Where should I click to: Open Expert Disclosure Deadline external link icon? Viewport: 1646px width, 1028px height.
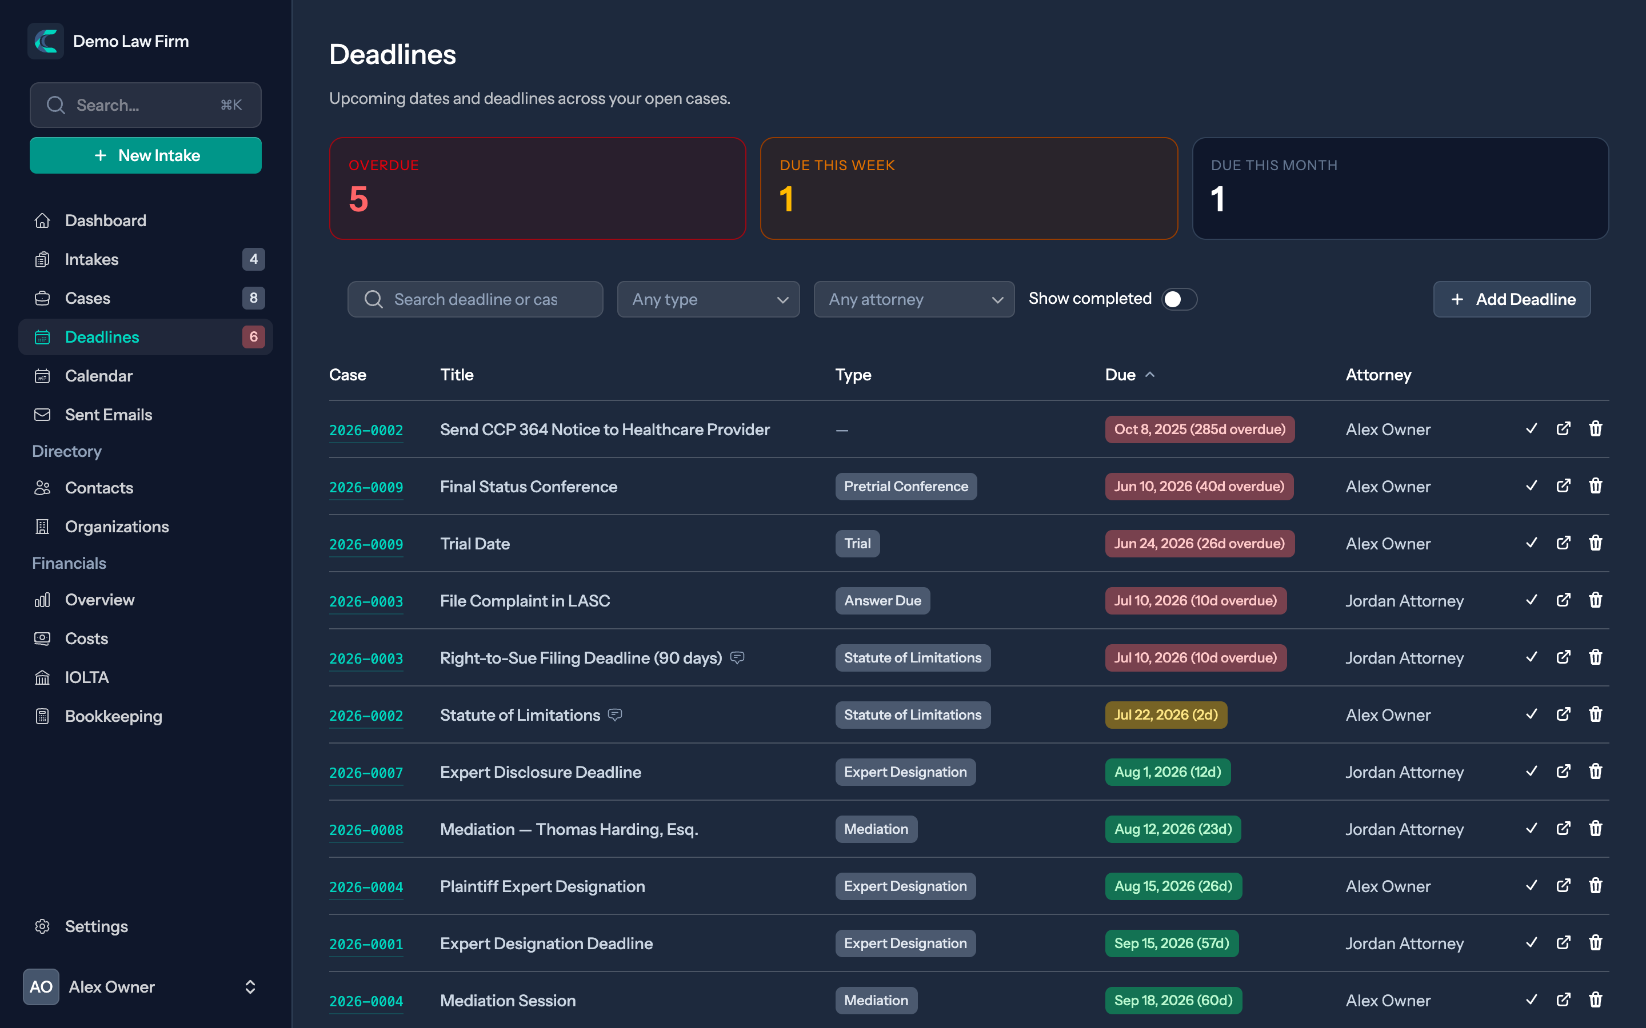[x=1563, y=772]
